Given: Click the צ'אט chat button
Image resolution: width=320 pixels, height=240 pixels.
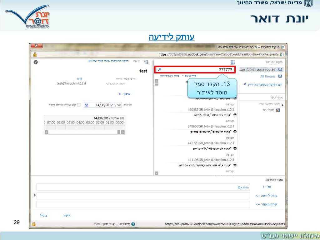Looking at the screenshot, I should (136, 61).
